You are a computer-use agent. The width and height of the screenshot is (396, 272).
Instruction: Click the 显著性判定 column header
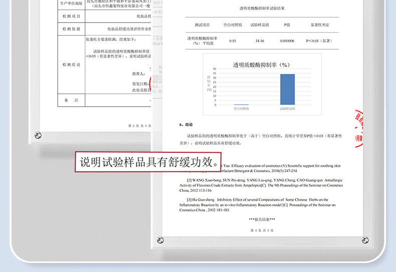tap(320, 25)
